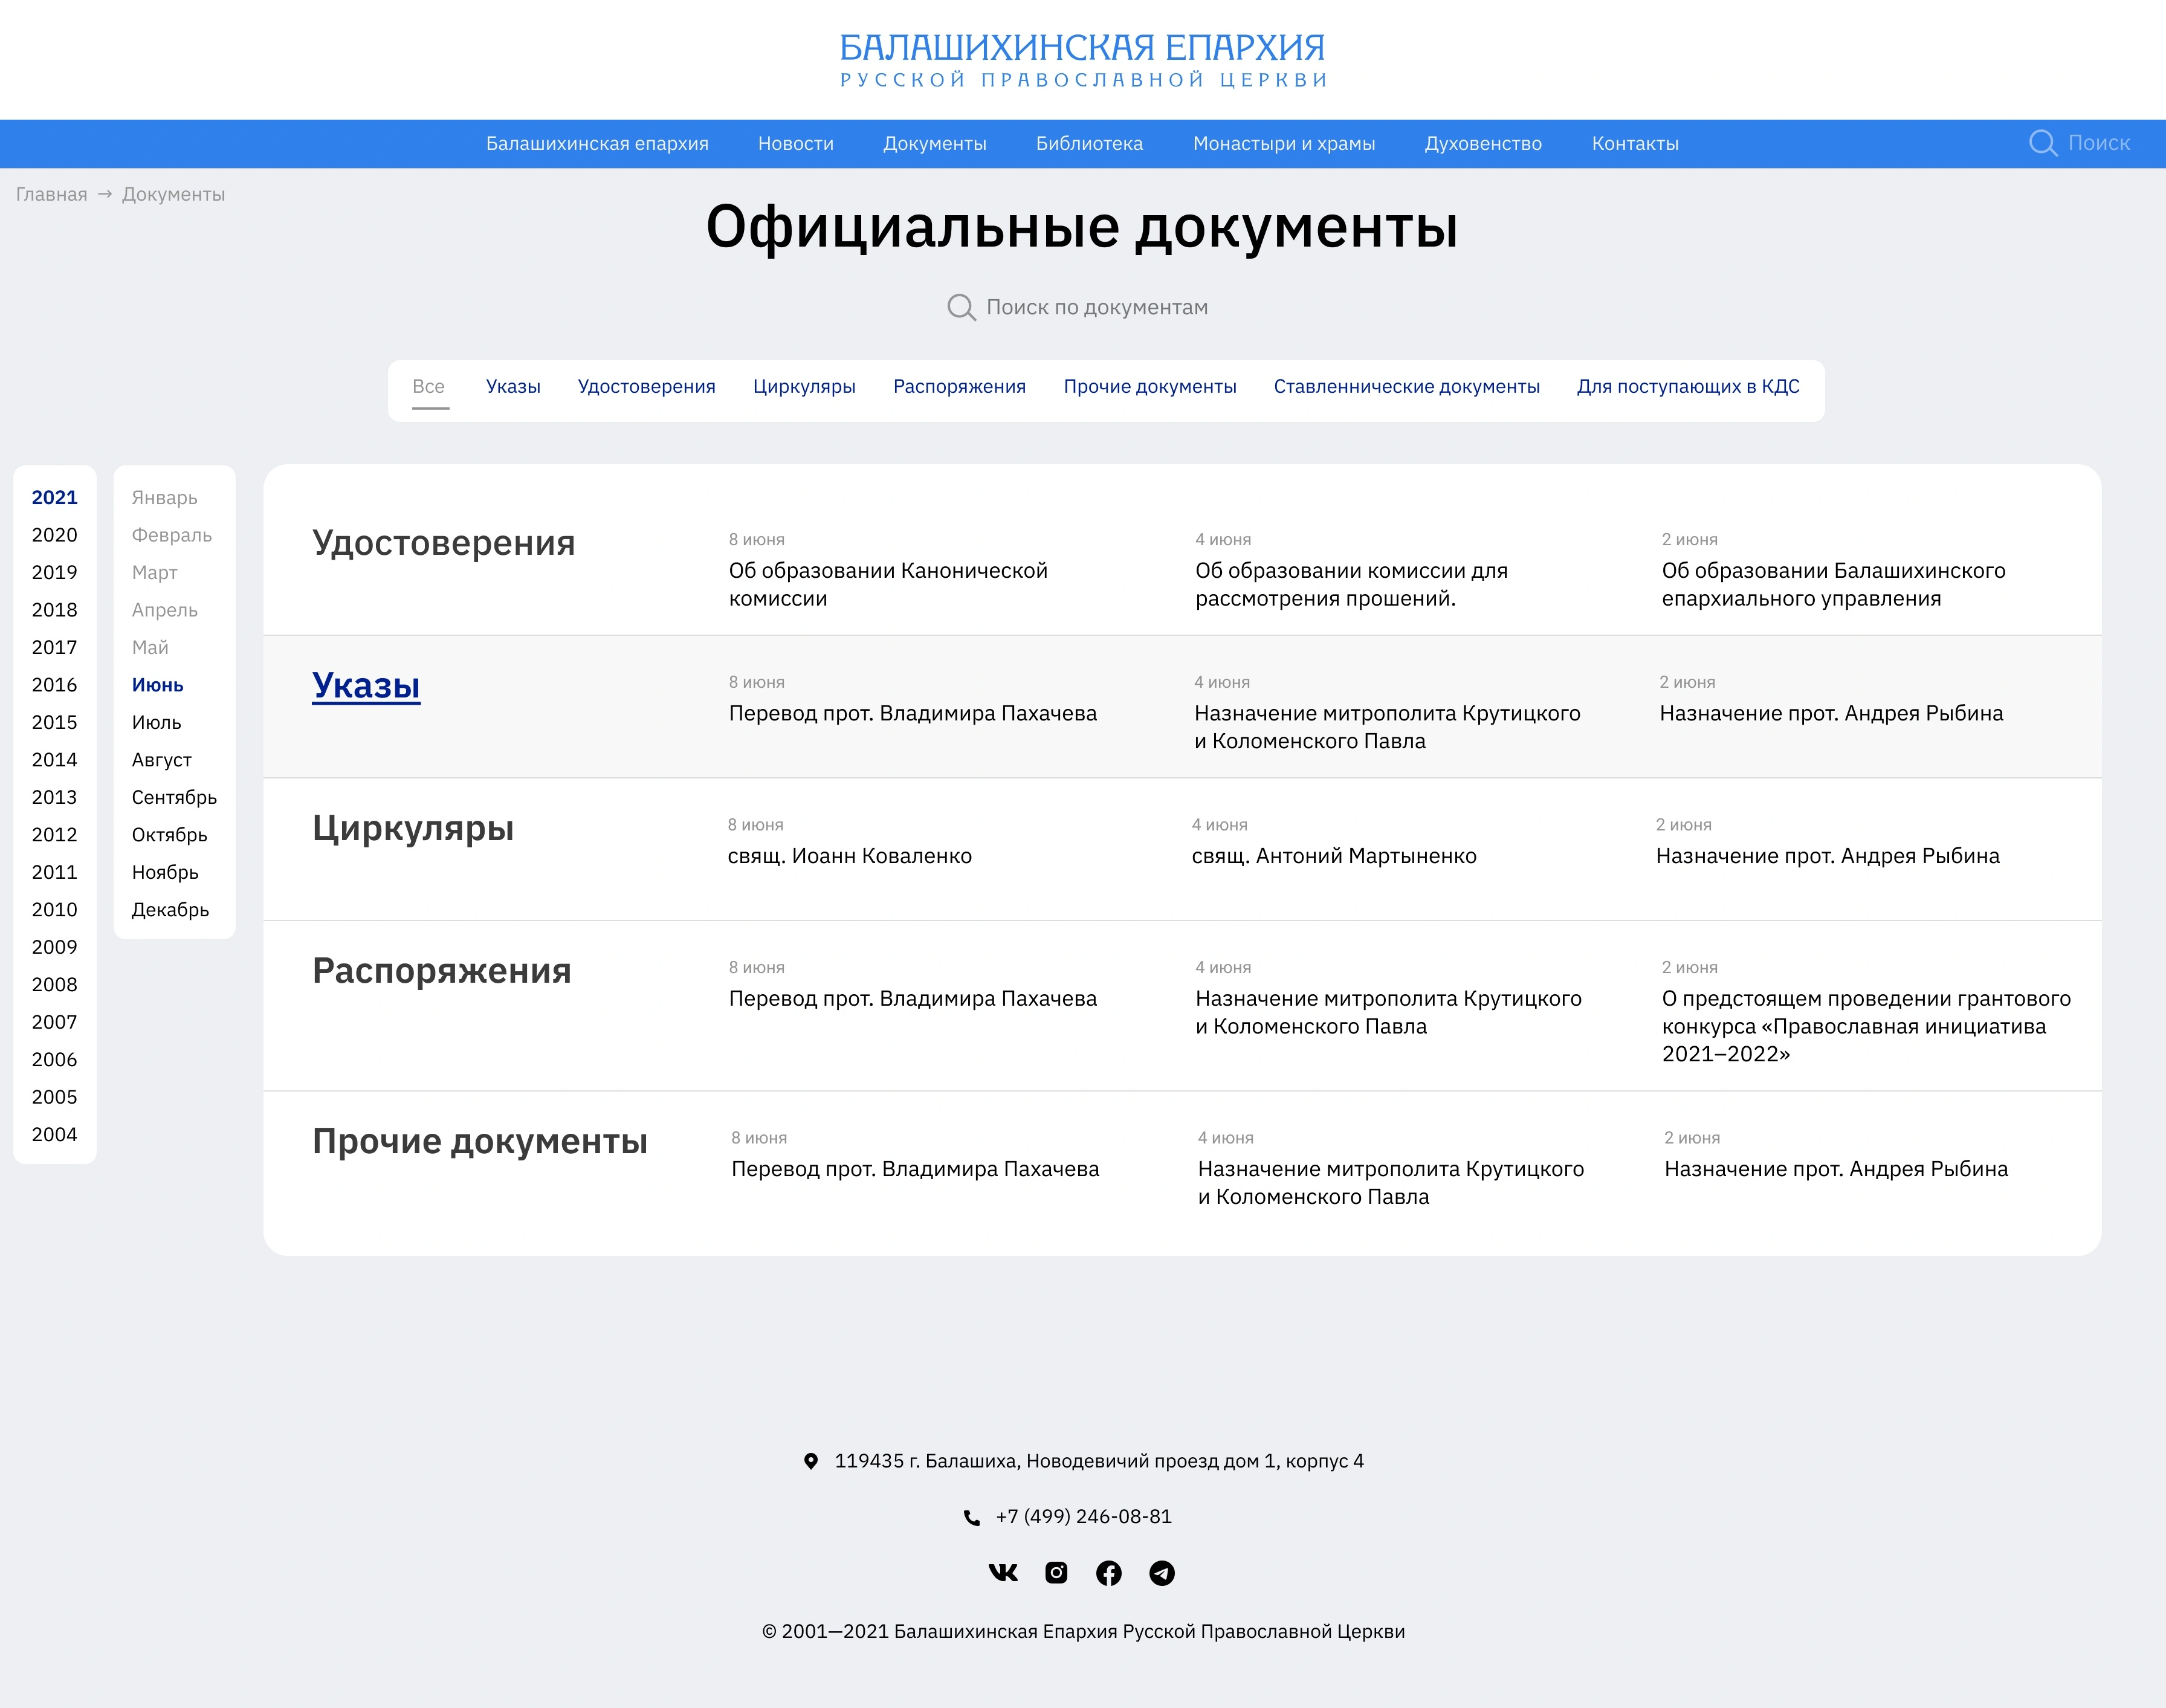The image size is (2166, 1708).
Task: Select the month 'Август'
Action: pos(161,760)
